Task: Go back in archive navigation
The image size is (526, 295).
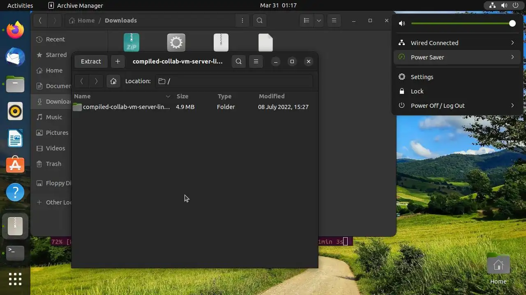Action: (82, 81)
